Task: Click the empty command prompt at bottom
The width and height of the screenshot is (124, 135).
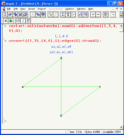Action: [5, 121]
